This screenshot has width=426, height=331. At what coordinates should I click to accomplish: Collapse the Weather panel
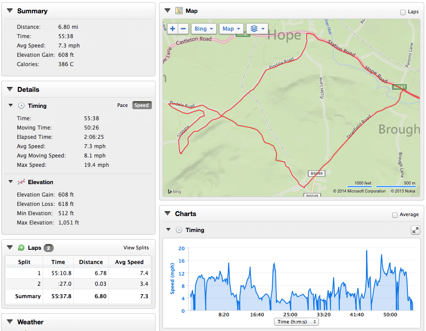click(9, 322)
